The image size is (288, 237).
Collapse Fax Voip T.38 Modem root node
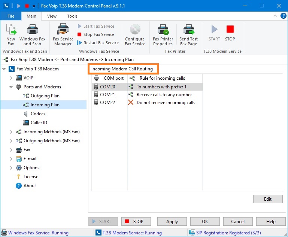click(4, 69)
